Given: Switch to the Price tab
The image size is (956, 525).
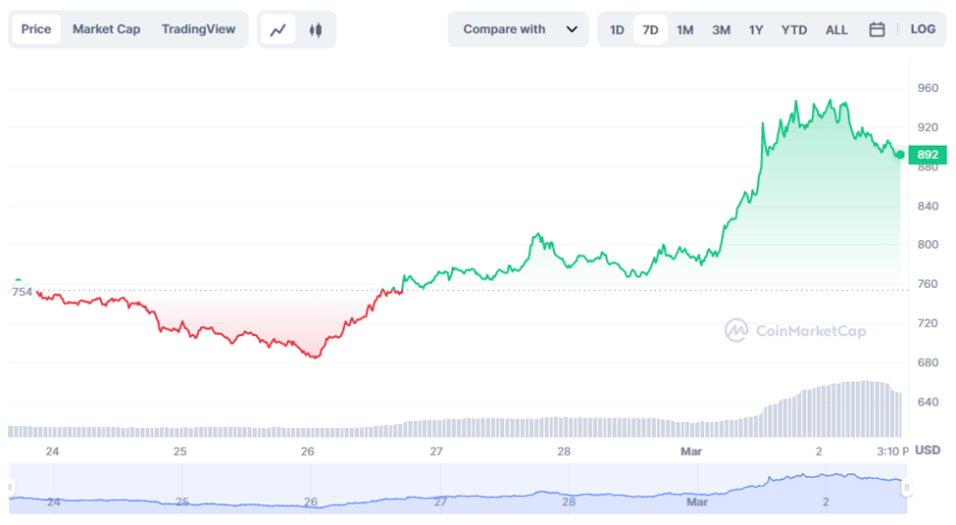Looking at the screenshot, I should 36,29.
